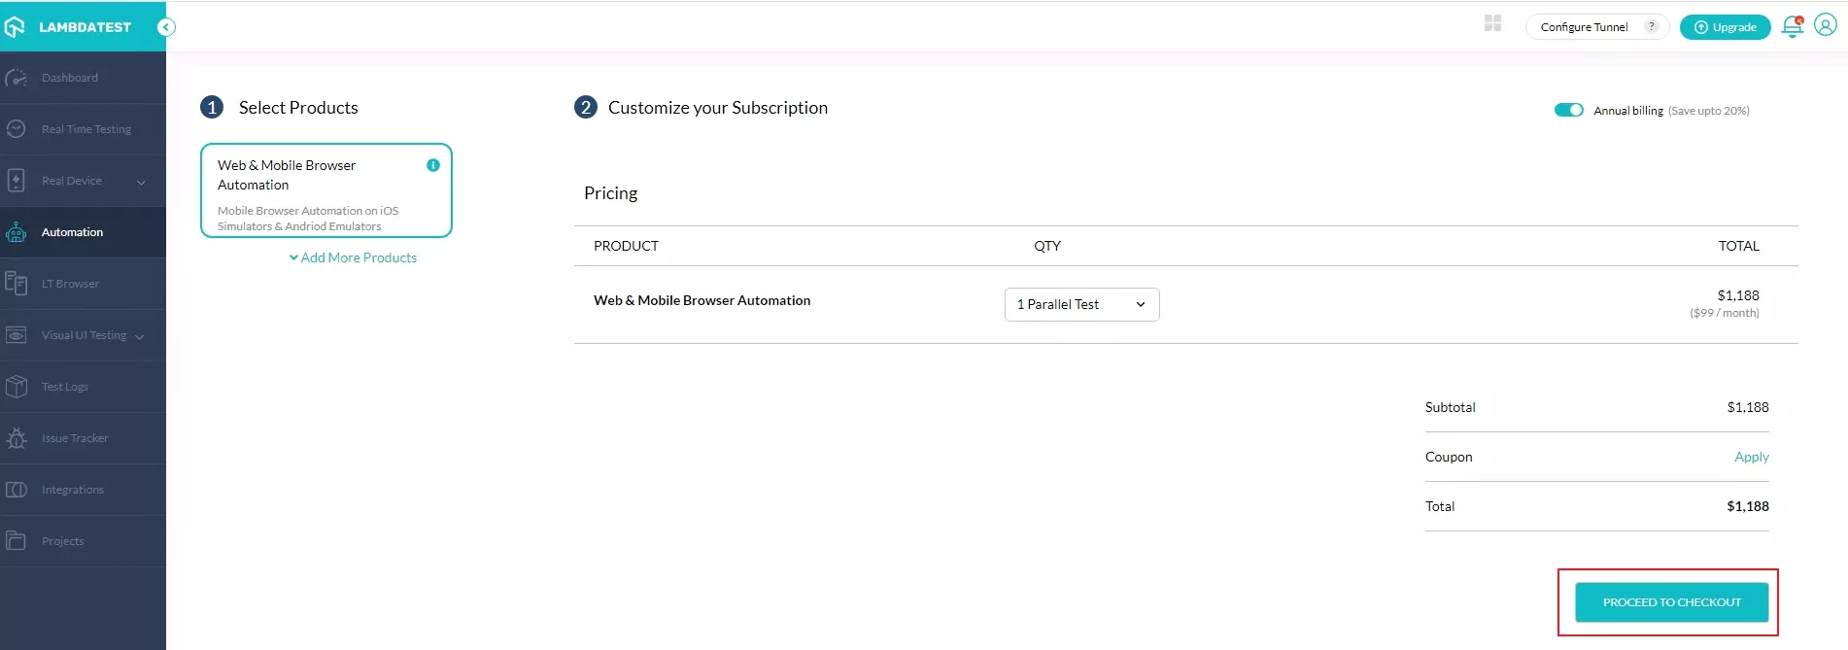This screenshot has height=650, width=1848.
Task: Click the LAMBDATEST brand text
Action: (85, 27)
